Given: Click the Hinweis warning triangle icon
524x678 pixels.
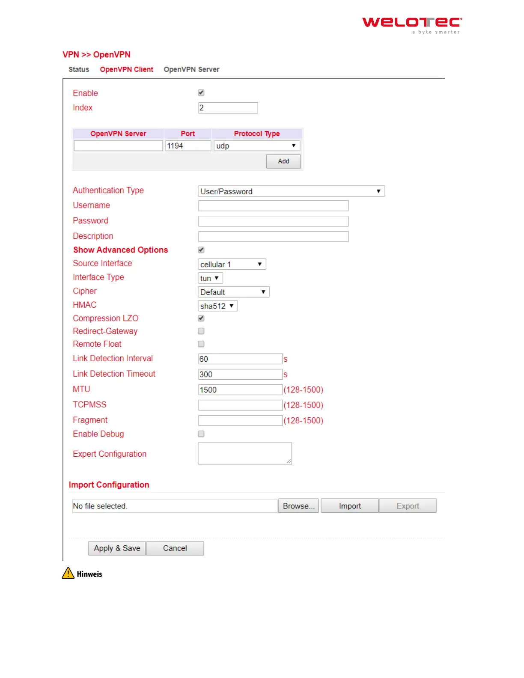Looking at the screenshot, I should tap(68, 573).
